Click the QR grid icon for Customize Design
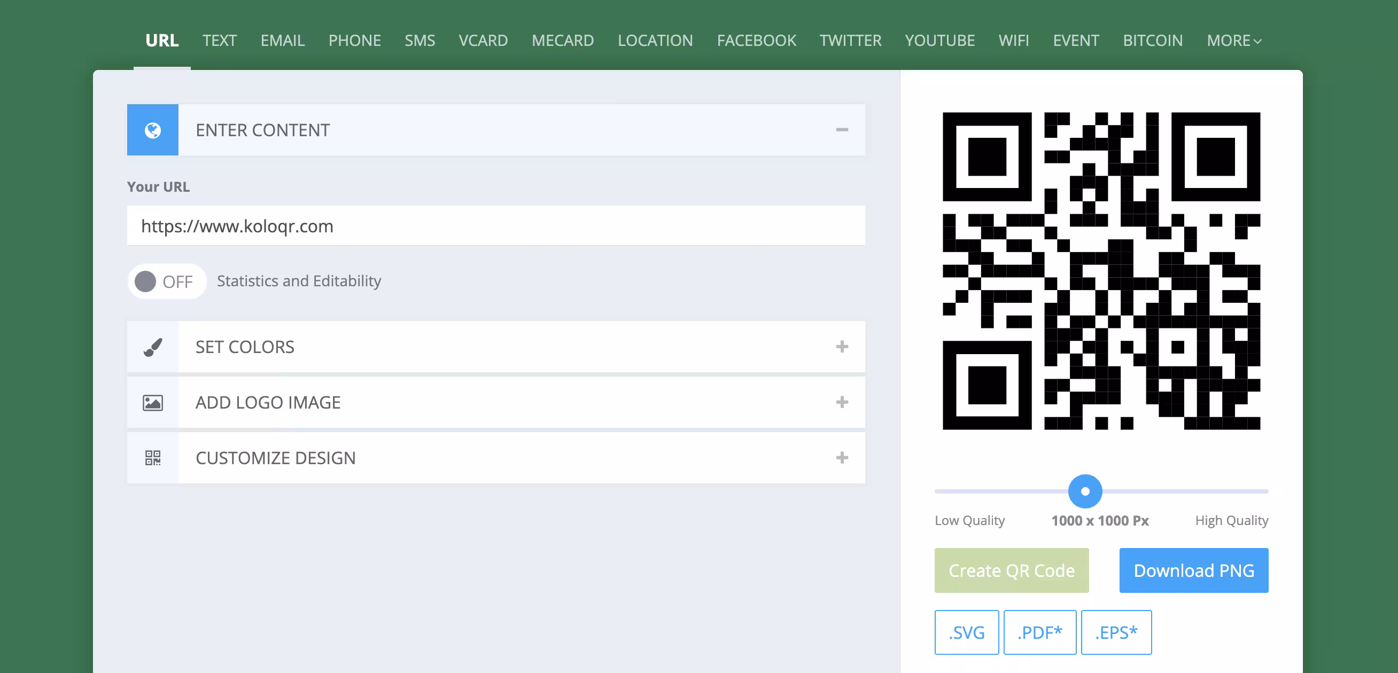1398x673 pixels. [x=152, y=458]
